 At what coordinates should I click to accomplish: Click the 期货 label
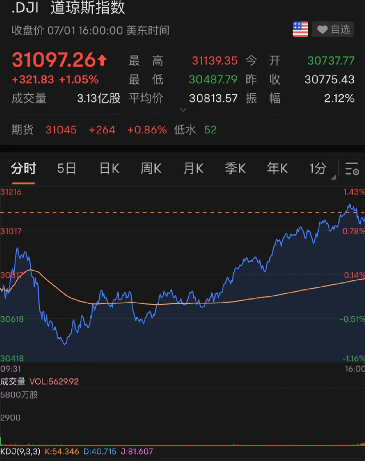click(22, 130)
